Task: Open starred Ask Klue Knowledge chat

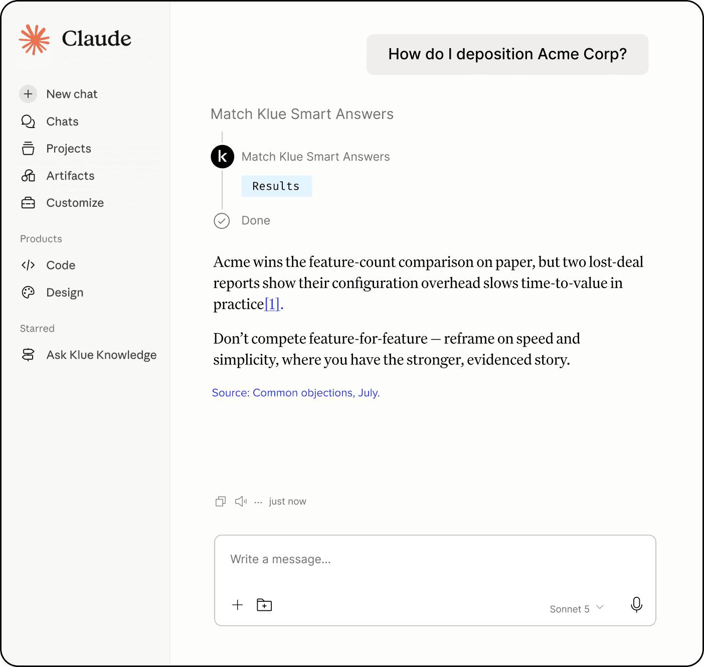Action: [101, 355]
